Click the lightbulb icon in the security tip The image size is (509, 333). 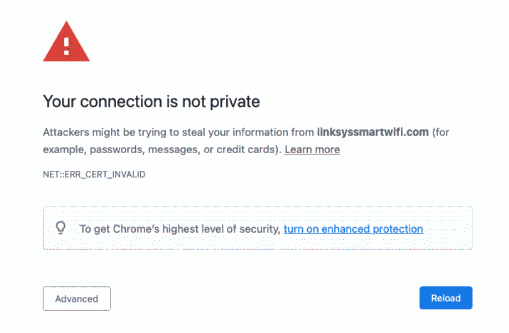pos(61,228)
